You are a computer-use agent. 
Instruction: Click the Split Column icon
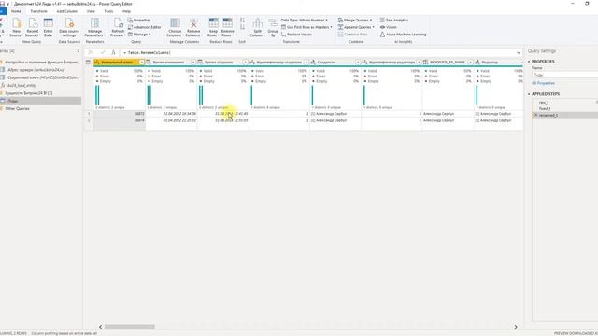click(x=258, y=27)
